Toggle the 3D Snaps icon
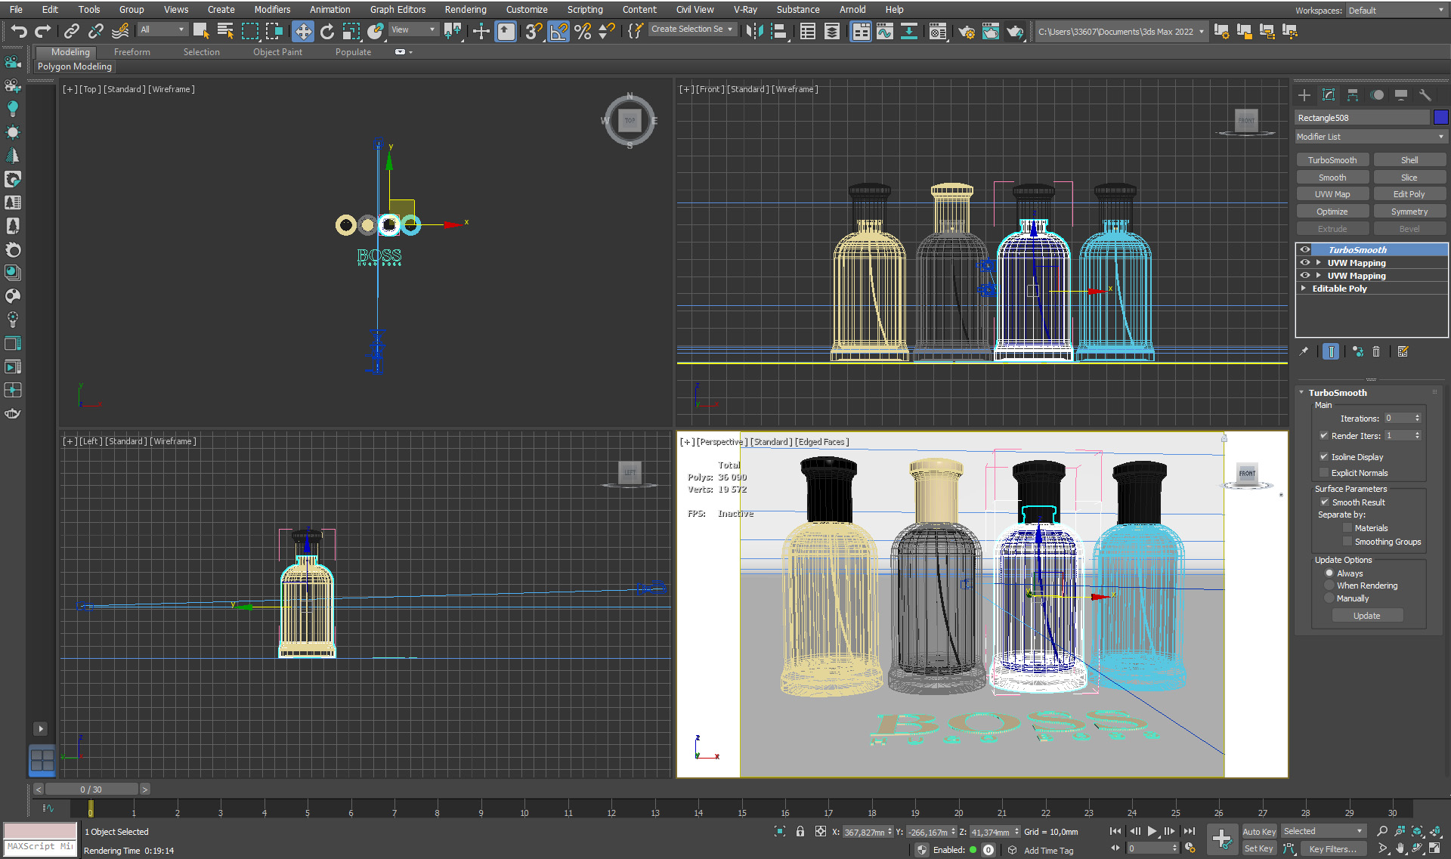The width and height of the screenshot is (1451, 859). point(534,31)
